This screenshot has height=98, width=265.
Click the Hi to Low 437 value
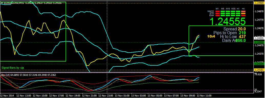click(x=242, y=36)
